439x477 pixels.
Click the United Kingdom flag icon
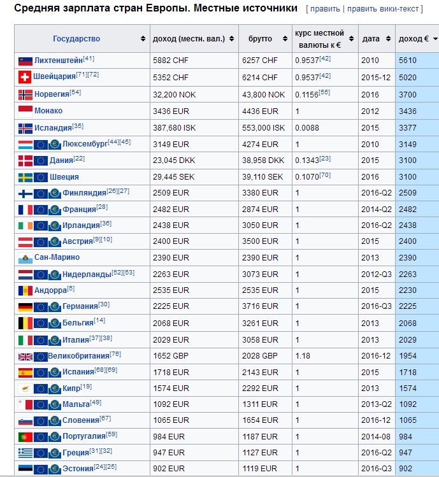tap(25, 356)
